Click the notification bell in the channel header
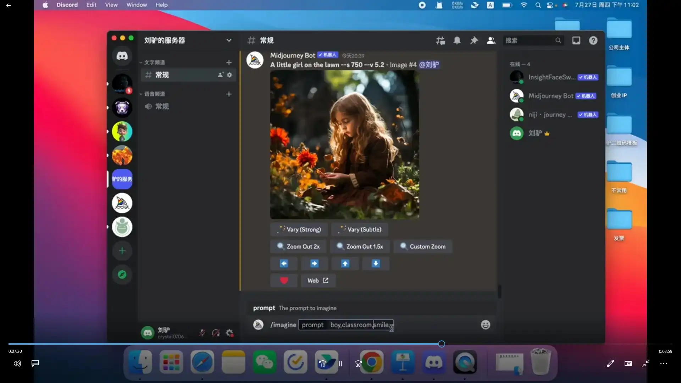681x383 pixels. [x=457, y=40]
